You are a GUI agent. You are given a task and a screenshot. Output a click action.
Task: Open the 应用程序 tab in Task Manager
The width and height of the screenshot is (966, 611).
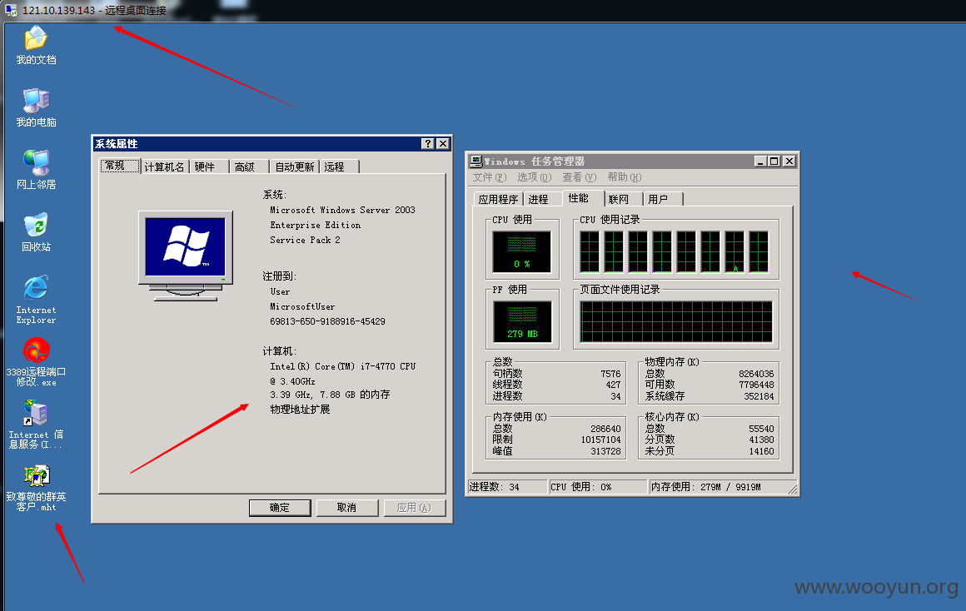click(498, 200)
